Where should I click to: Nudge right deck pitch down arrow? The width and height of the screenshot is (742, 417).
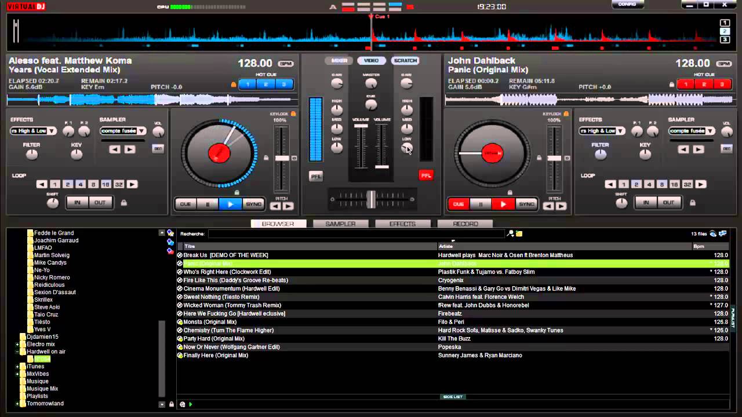click(x=548, y=206)
